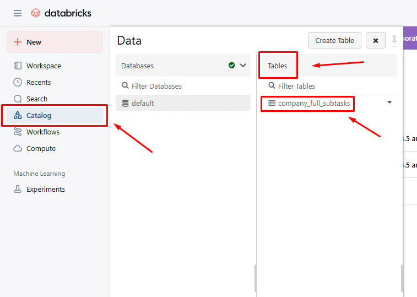The width and height of the screenshot is (417, 297).
Task: Click the pin icon beside close button
Action: (x=394, y=41)
